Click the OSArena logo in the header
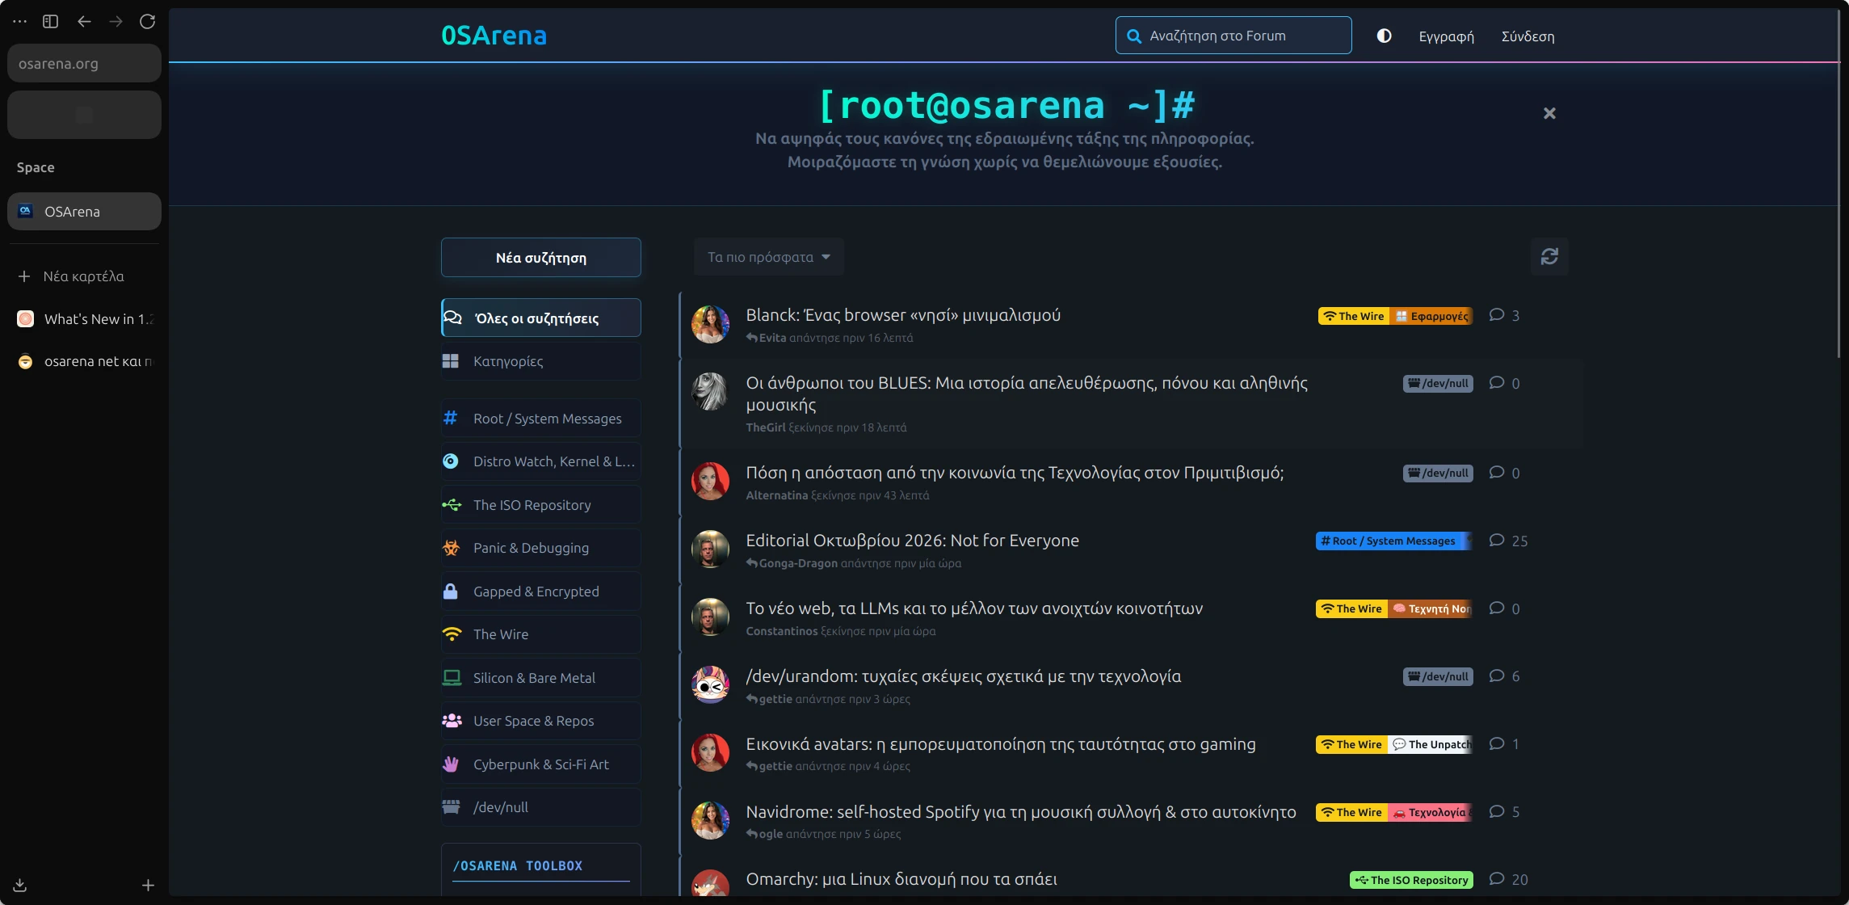 point(494,36)
